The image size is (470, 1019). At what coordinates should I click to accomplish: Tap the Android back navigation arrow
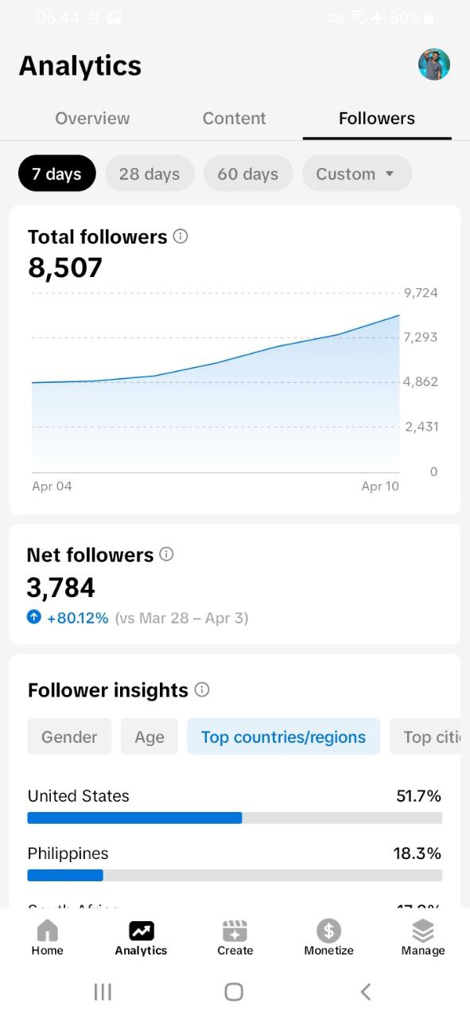366,991
